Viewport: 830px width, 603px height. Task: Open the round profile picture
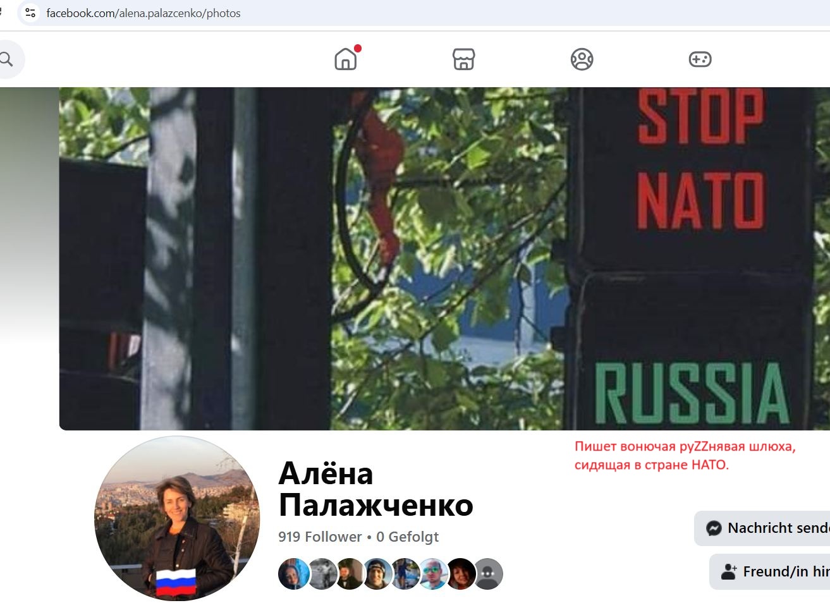click(x=177, y=518)
